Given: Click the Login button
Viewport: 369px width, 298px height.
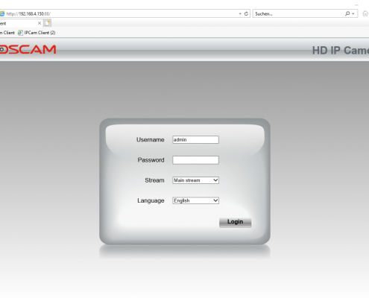Looking at the screenshot, I should coord(235,222).
